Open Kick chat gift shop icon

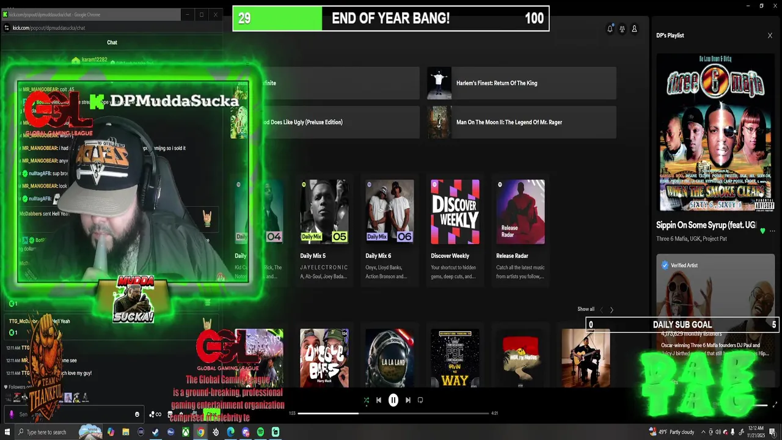click(x=170, y=414)
